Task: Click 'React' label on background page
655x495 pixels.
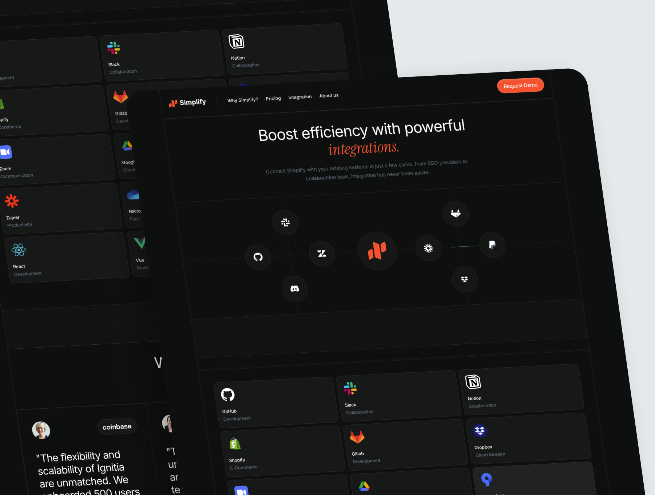Action: pyautogui.click(x=19, y=266)
